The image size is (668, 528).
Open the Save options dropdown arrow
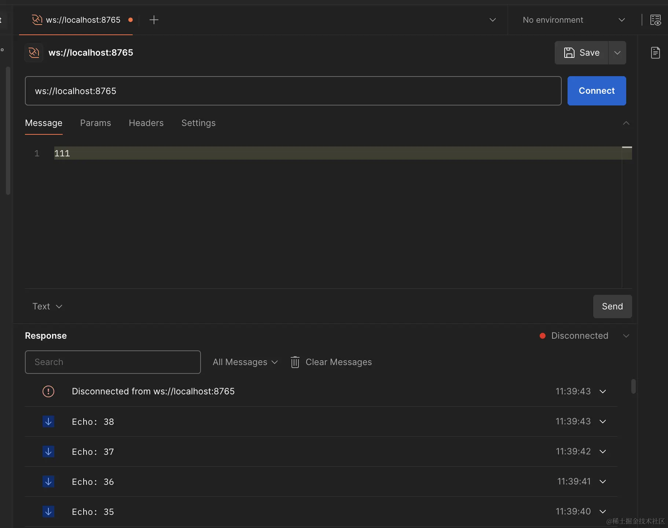[x=617, y=53]
